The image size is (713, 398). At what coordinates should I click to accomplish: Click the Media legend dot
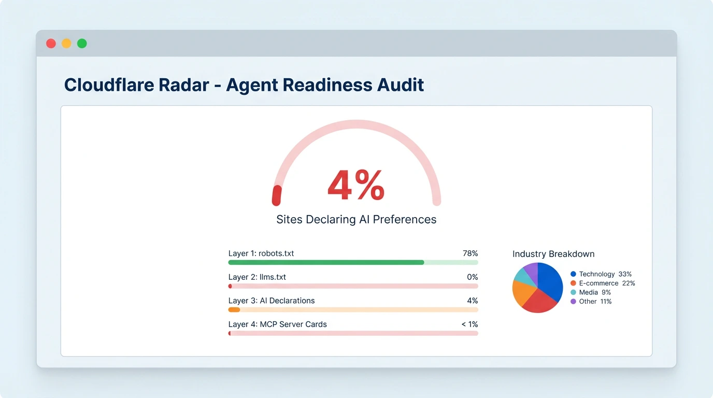click(572, 292)
